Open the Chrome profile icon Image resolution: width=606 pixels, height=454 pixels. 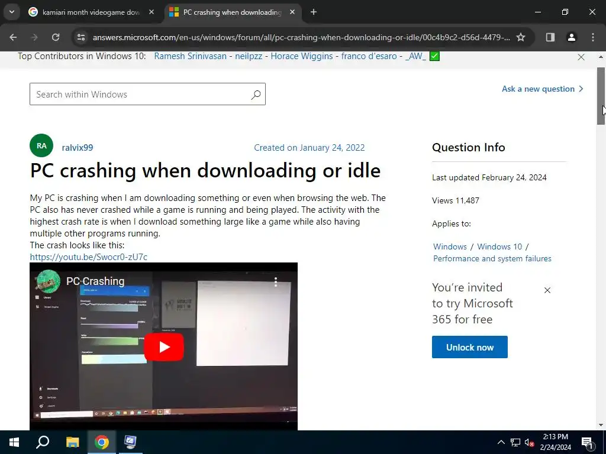pyautogui.click(x=572, y=37)
